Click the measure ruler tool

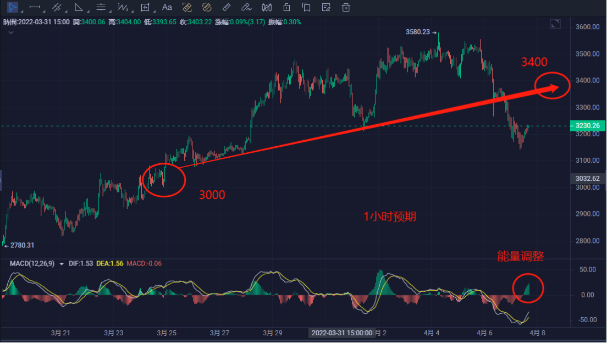[227, 8]
